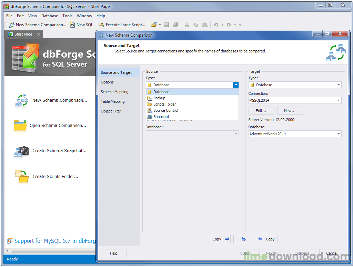Close the Start Page tab
This screenshot has width=353, height=267.
click(x=38, y=34)
